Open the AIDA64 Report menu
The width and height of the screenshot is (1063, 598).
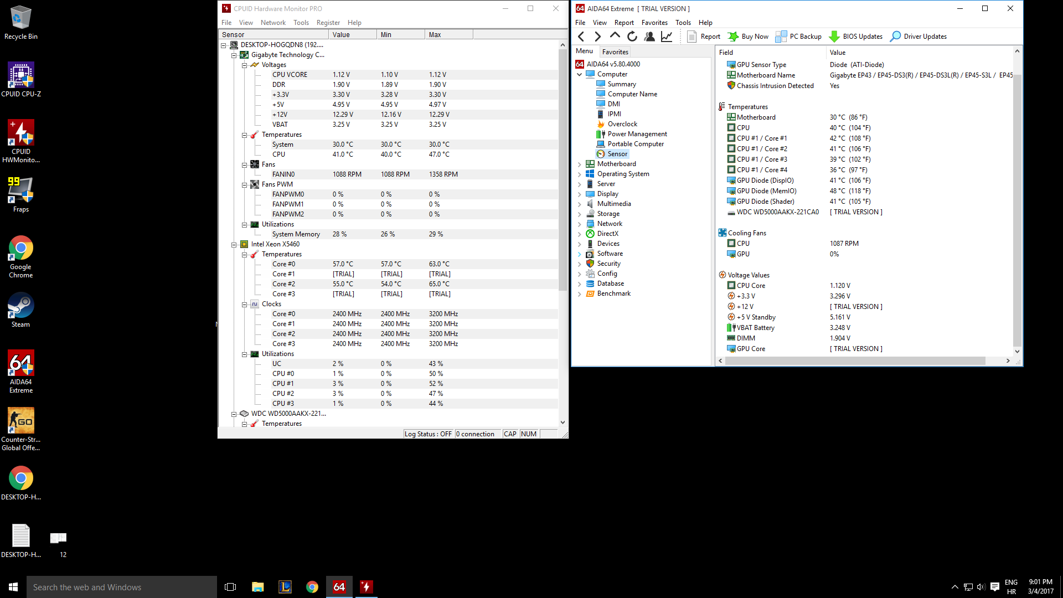pos(624,23)
